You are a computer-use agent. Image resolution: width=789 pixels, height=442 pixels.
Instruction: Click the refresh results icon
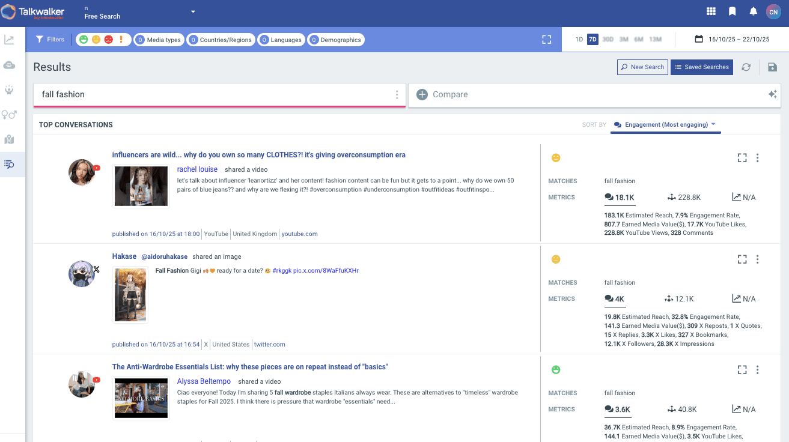click(x=746, y=67)
